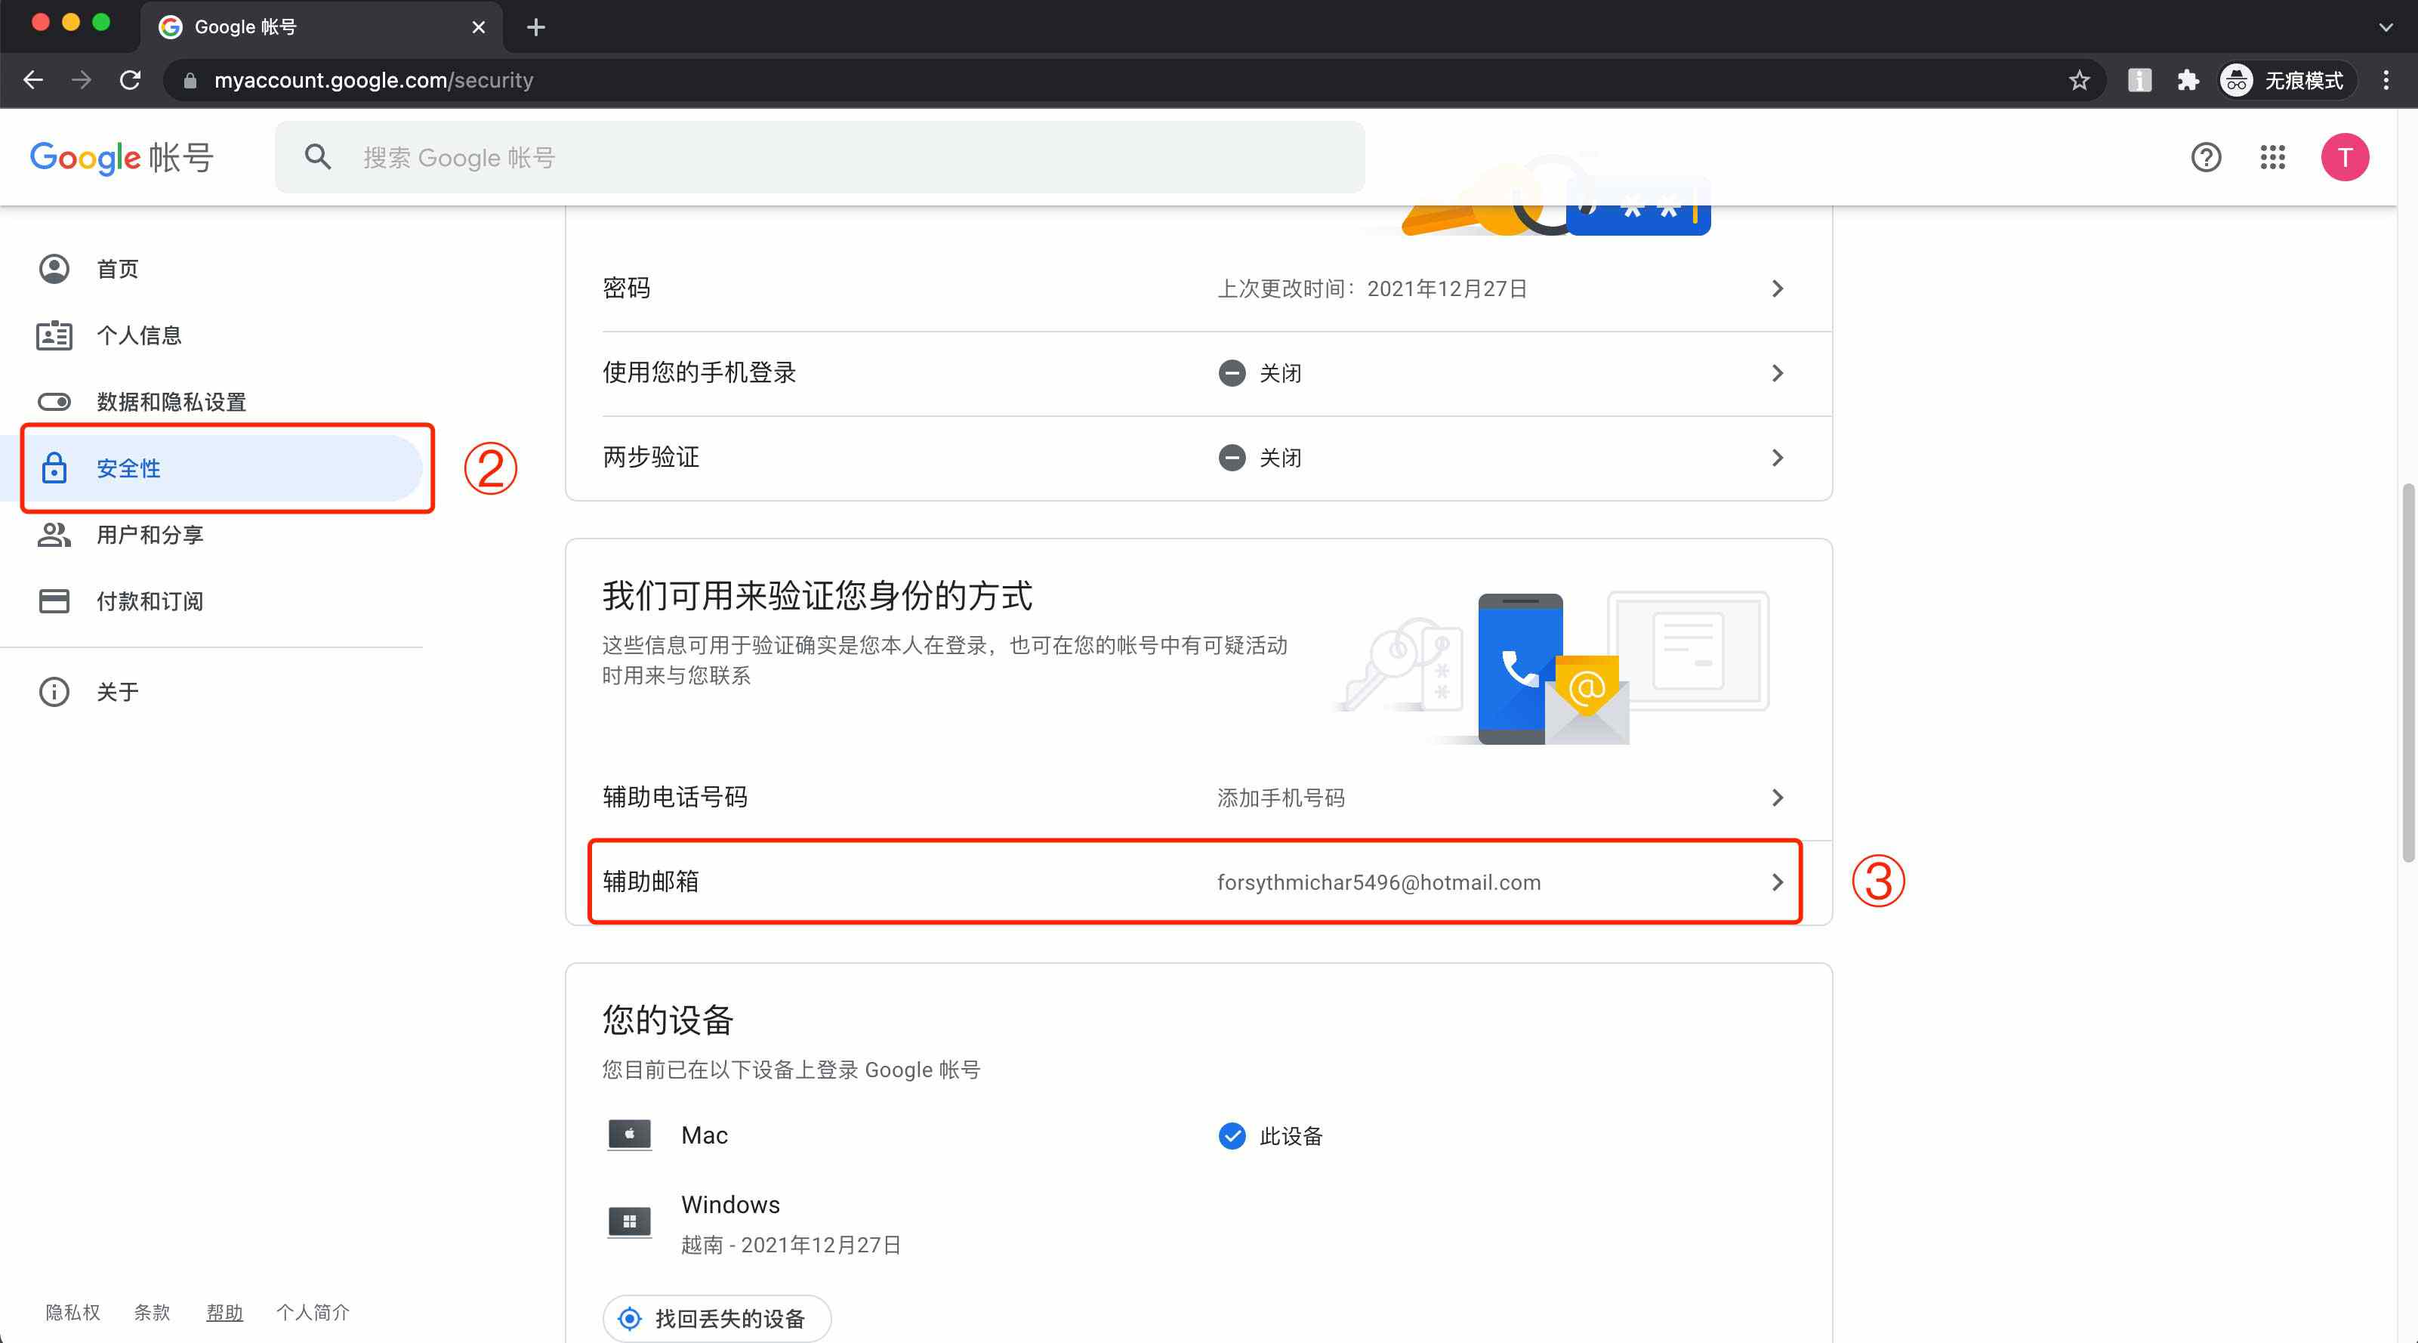This screenshot has height=1343, width=2418.
Task: Expand the 密码 row chevron
Action: click(1777, 289)
